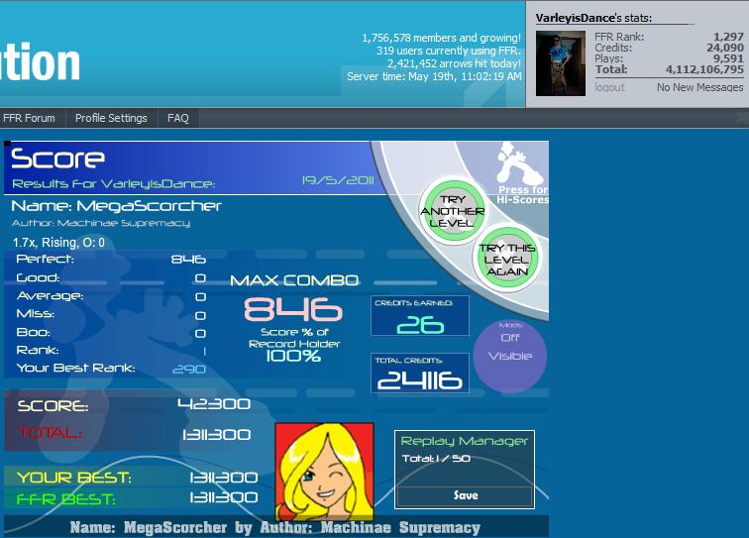
Task: Click the Credits Earned 26 box
Action: [420, 316]
